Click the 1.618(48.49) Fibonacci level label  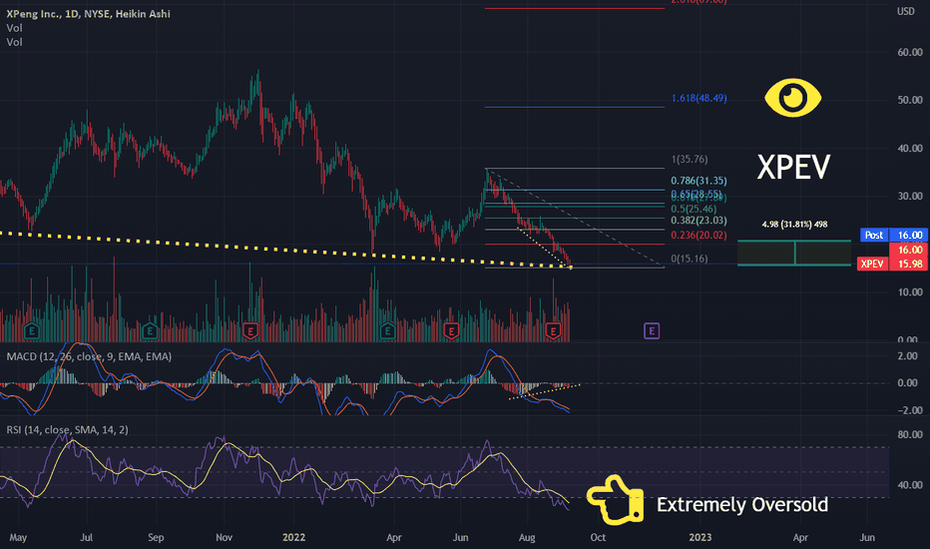tap(698, 98)
